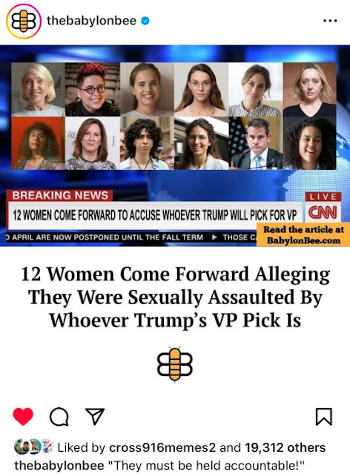Open the cross916memes2 liker profile
Viewport: 350px width, 474px height.
point(162,447)
